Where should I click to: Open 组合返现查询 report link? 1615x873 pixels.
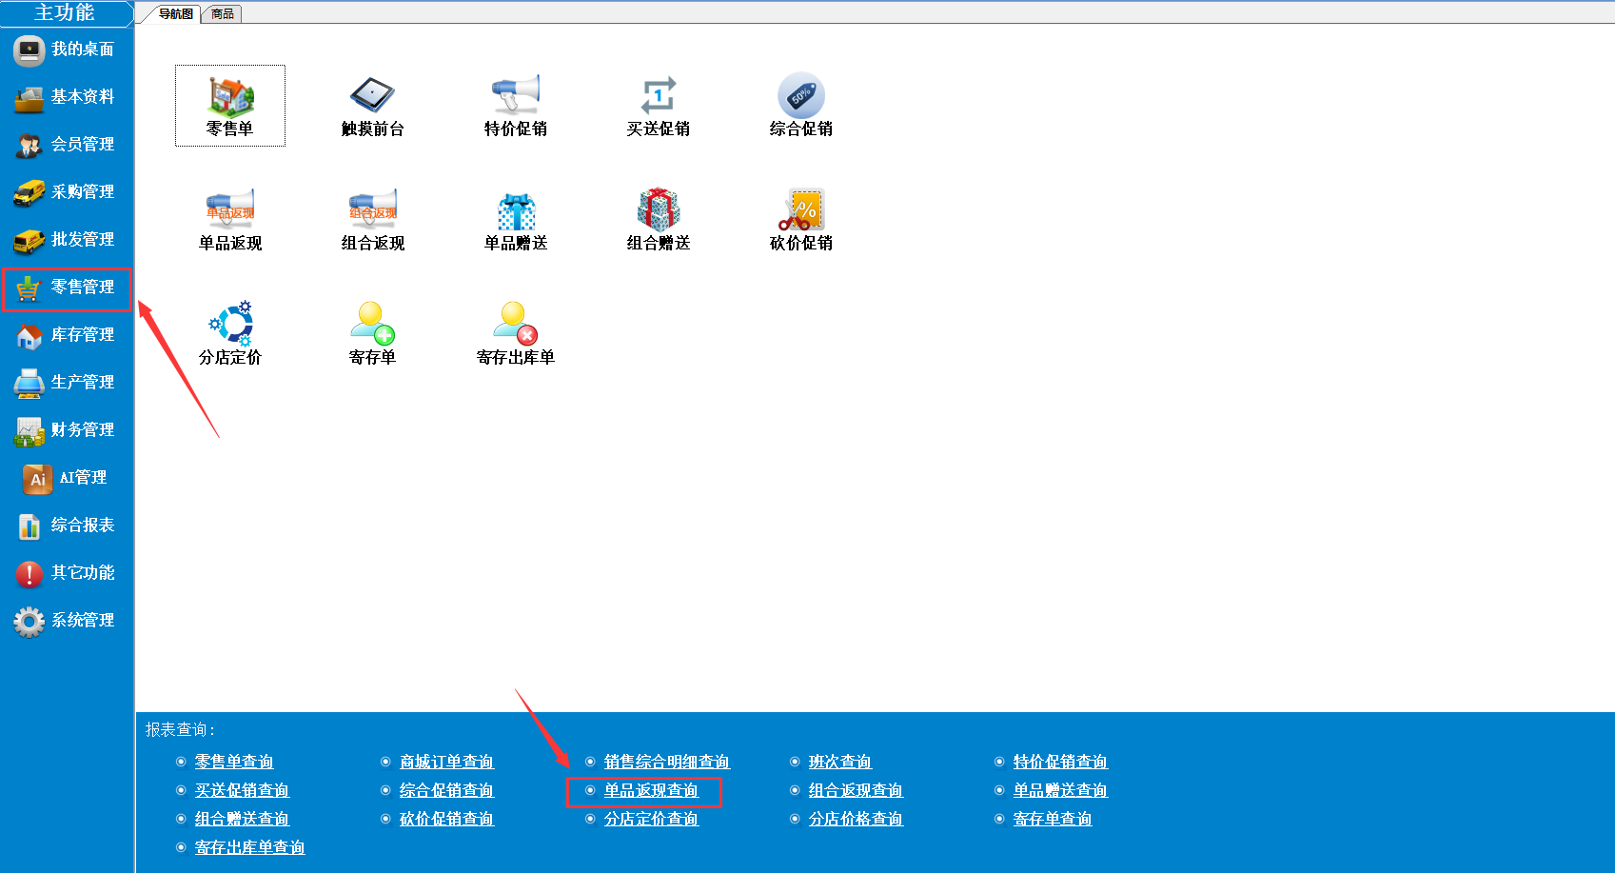(856, 790)
